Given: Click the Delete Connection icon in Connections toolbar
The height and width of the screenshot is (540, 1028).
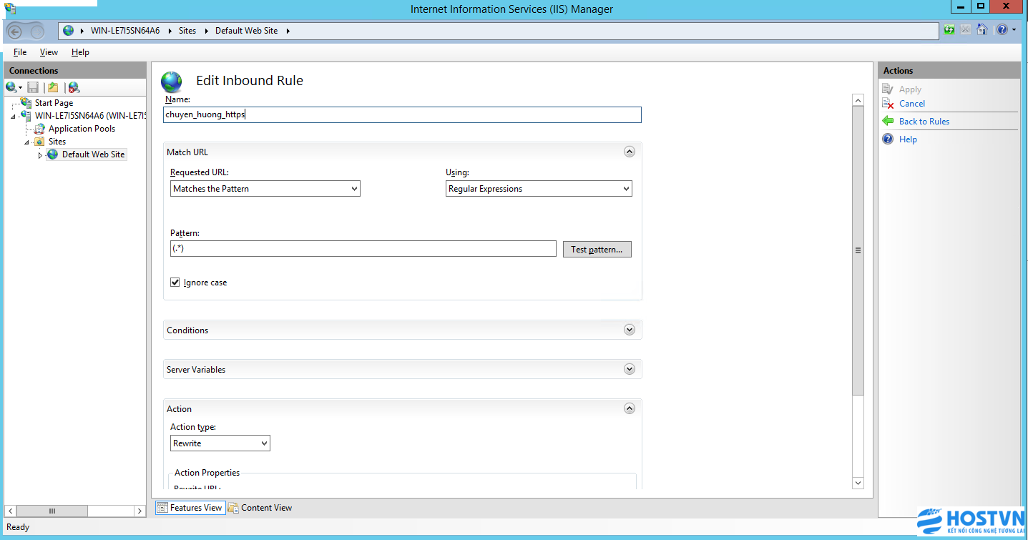Looking at the screenshot, I should pyautogui.click(x=74, y=87).
